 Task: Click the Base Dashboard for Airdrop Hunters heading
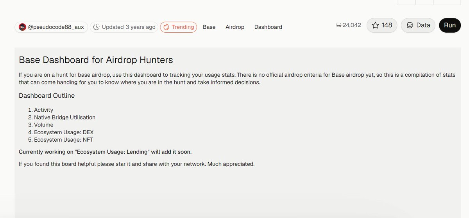tap(96, 60)
